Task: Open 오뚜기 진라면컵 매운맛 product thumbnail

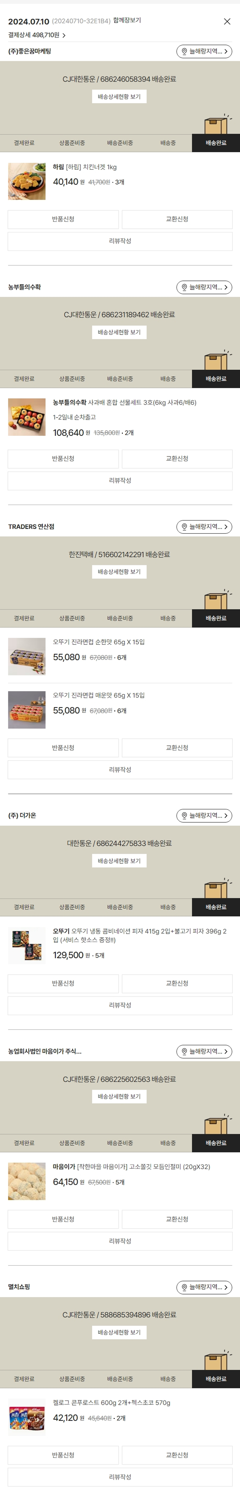Action: coord(27,710)
